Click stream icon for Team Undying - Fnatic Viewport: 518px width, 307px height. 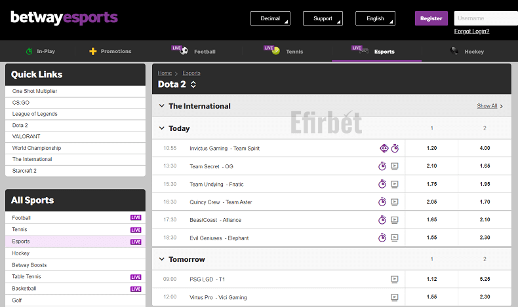[x=395, y=185]
